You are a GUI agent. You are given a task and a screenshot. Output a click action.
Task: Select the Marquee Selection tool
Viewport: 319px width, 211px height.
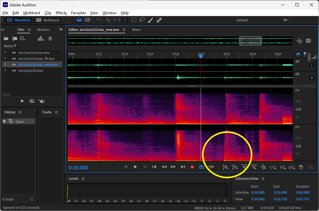[134, 20]
